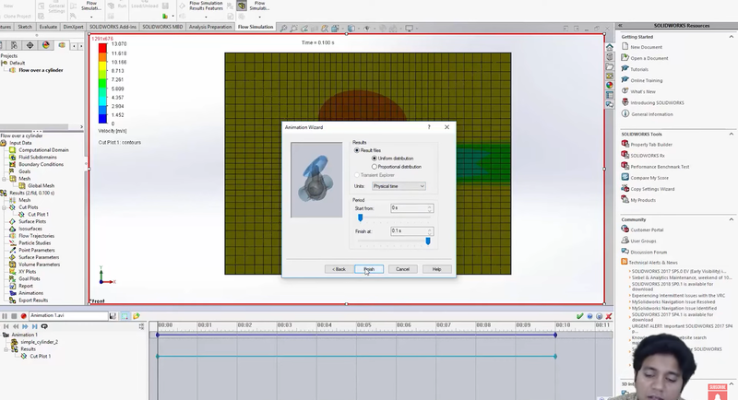Select Uniform distribution radio button
Viewport: 738px width, 400px height.
[375, 159]
